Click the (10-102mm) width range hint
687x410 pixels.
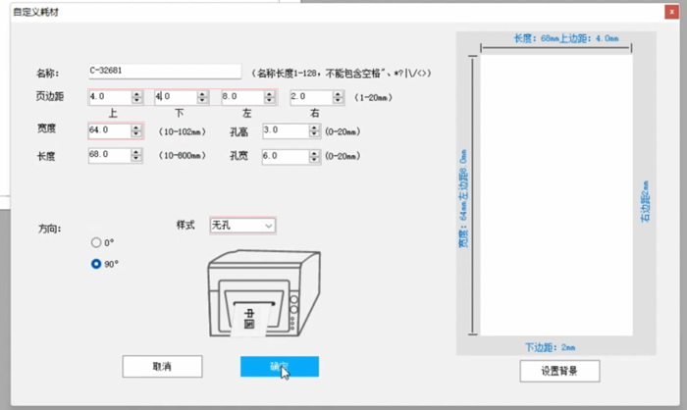pos(183,131)
